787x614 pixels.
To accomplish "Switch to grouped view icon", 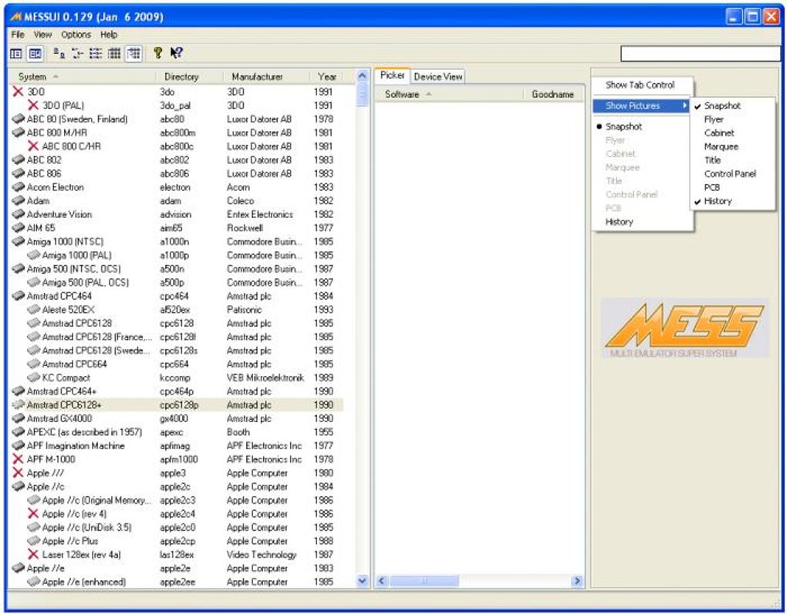I will (x=134, y=53).
